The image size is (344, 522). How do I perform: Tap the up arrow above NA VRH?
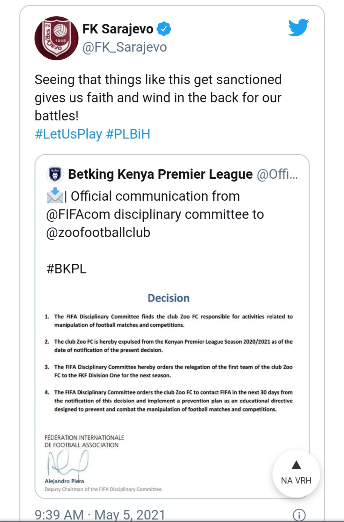tap(296, 465)
